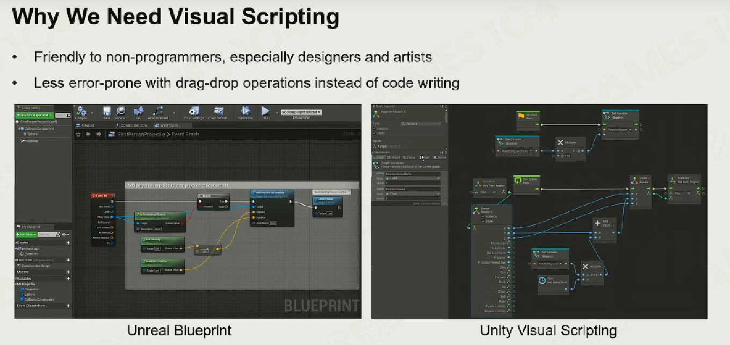Open Class Defaults from Blueprint toolbar

219,111
